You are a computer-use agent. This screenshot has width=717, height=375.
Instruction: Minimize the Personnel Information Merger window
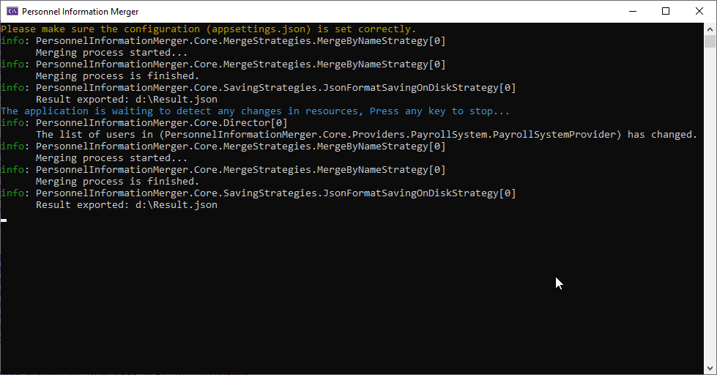[x=633, y=12]
